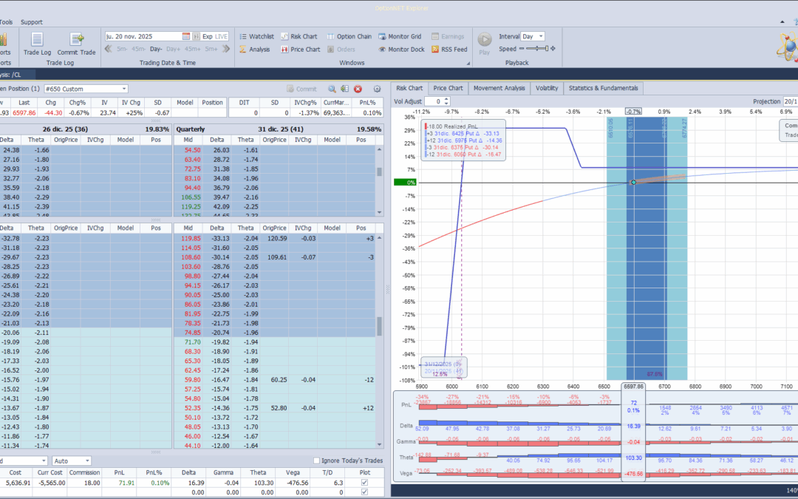Click the 5m+ time step button
The image size is (798, 499).
[211, 49]
